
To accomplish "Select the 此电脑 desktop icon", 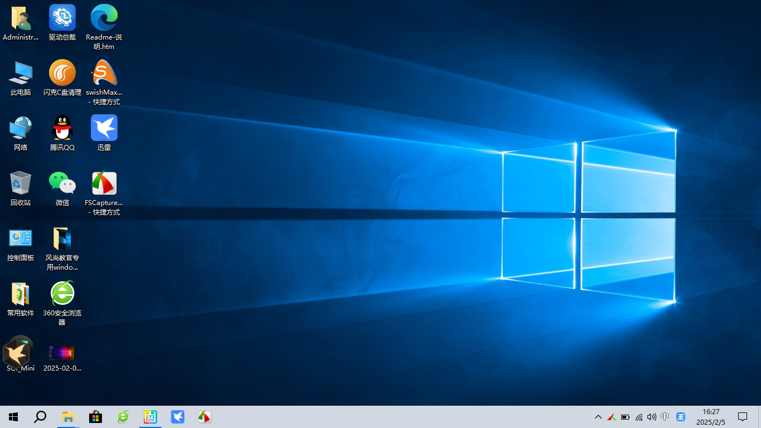I will pyautogui.click(x=21, y=78).
